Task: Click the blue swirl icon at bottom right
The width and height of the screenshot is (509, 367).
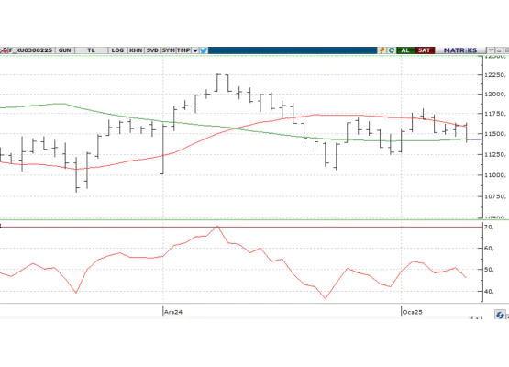Action: coord(500,315)
